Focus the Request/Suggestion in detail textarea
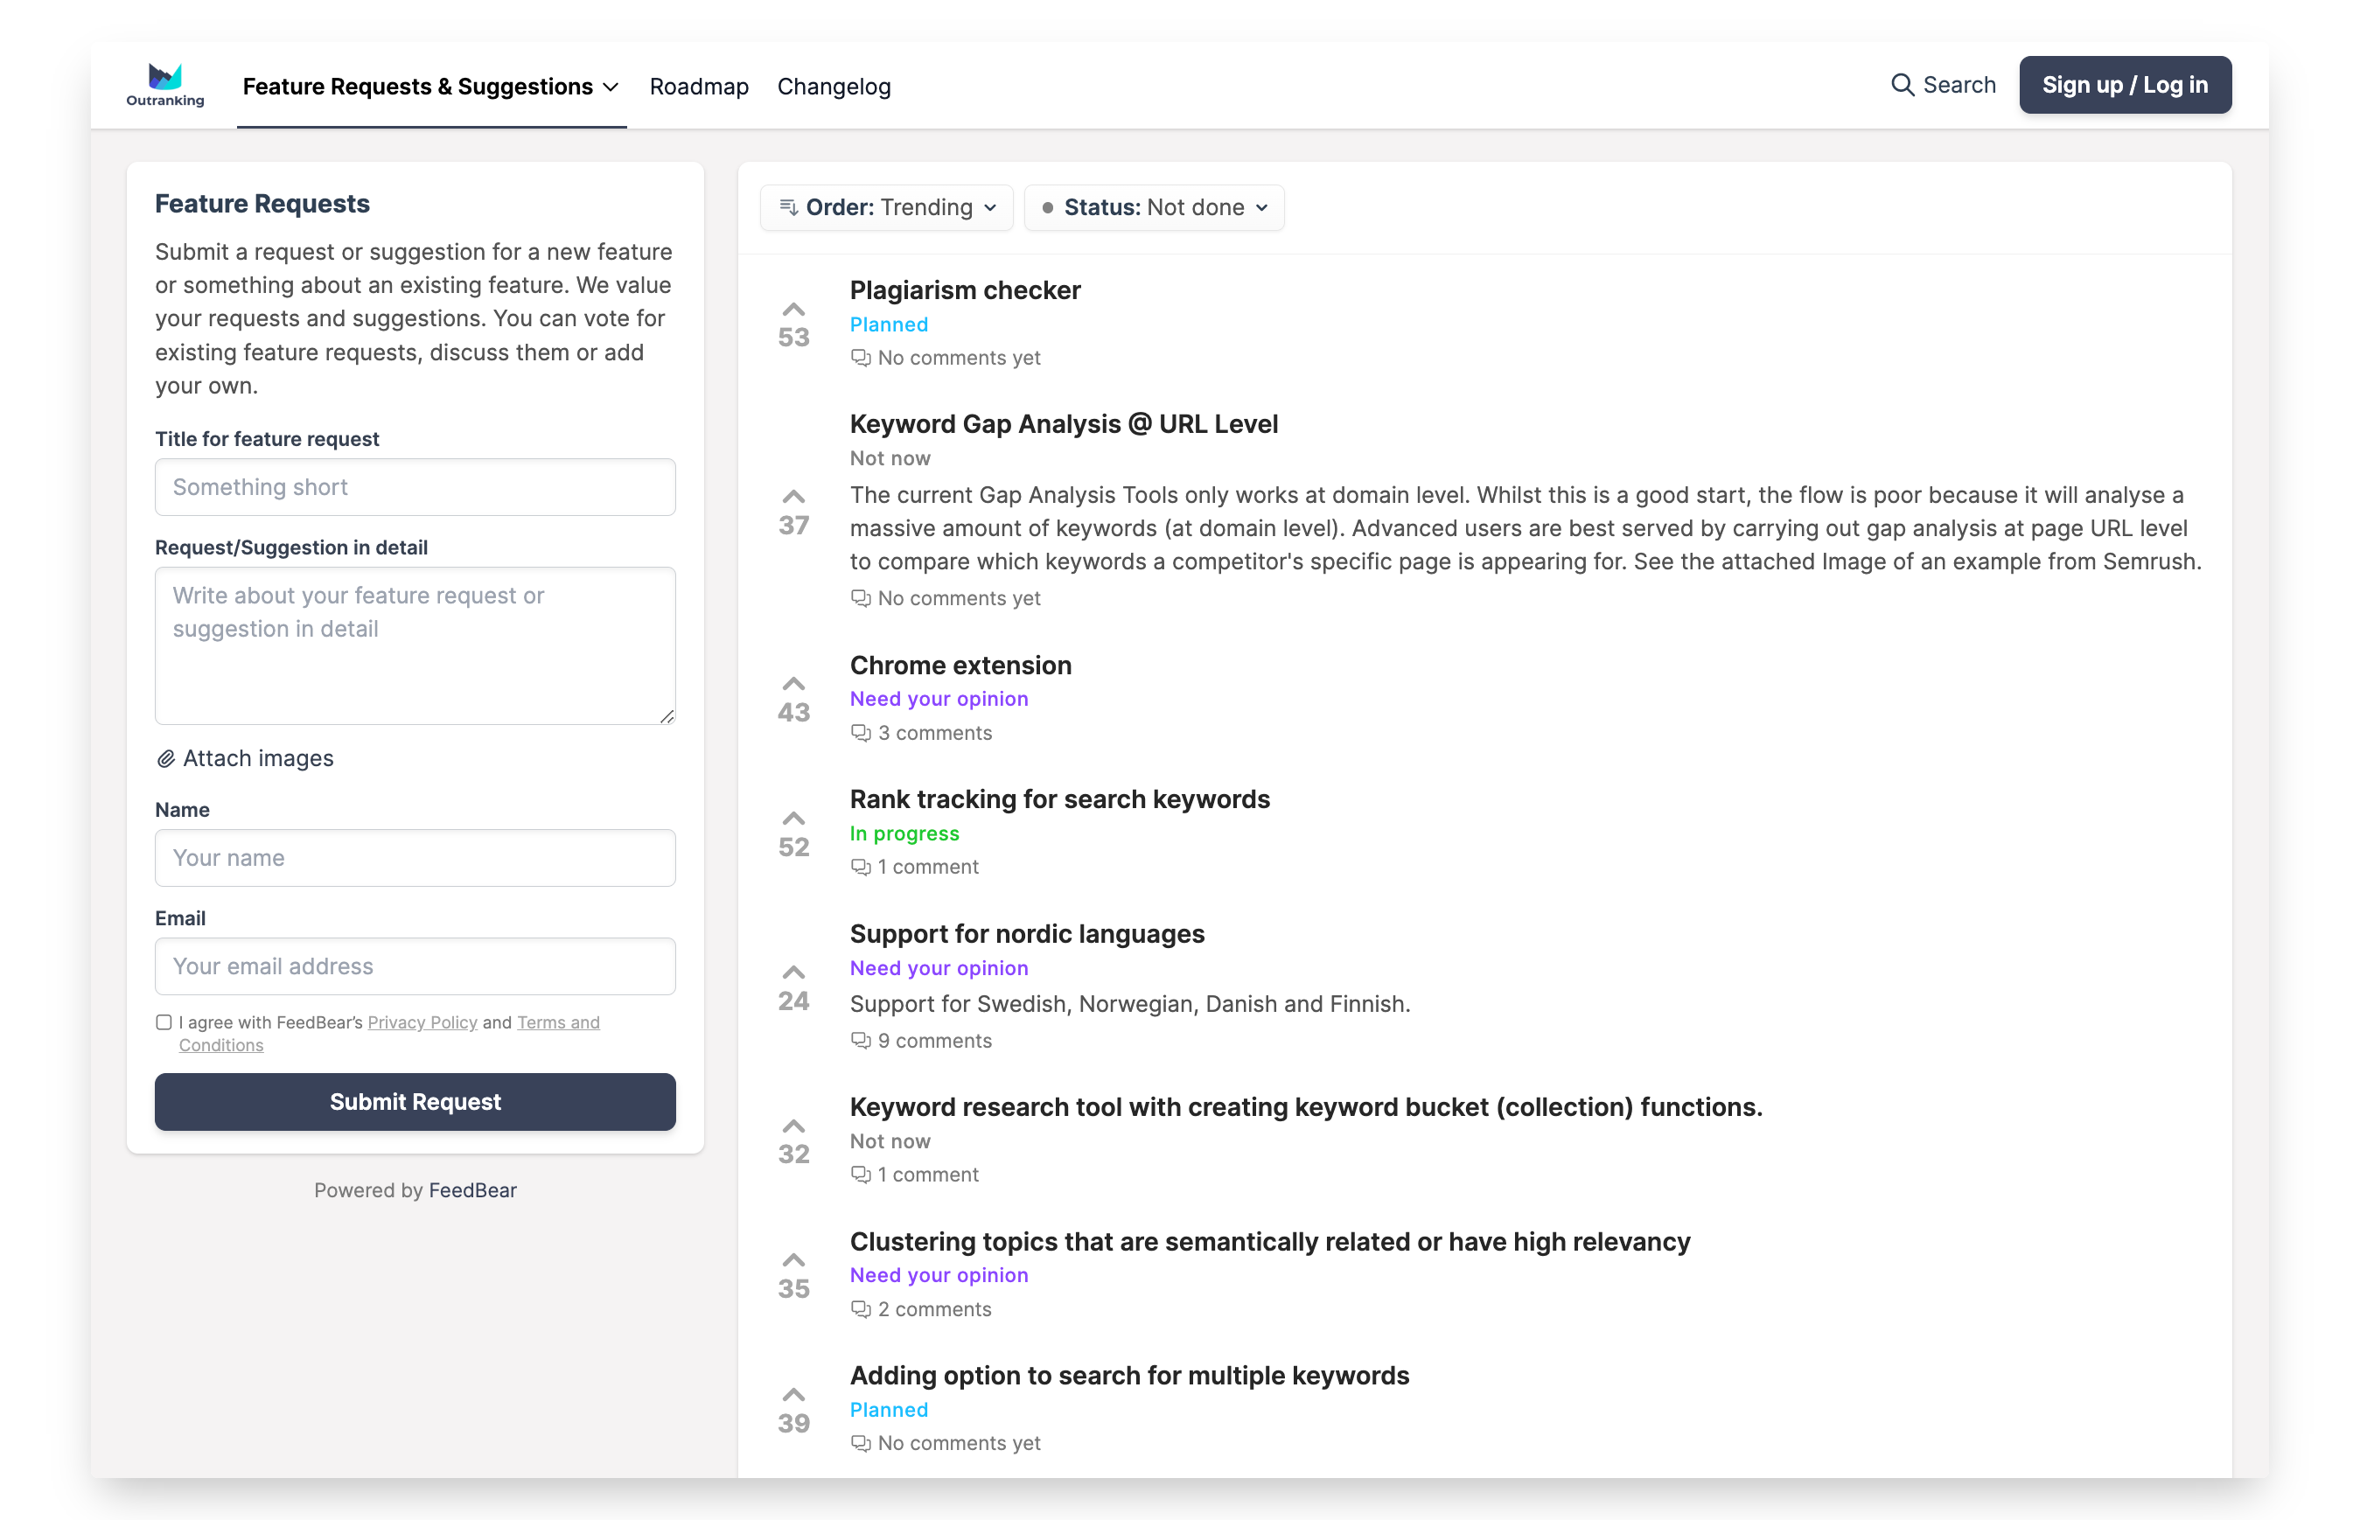This screenshot has height=1520, width=2360. click(x=415, y=645)
